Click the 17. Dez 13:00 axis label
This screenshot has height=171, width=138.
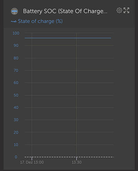[x=32, y=162]
